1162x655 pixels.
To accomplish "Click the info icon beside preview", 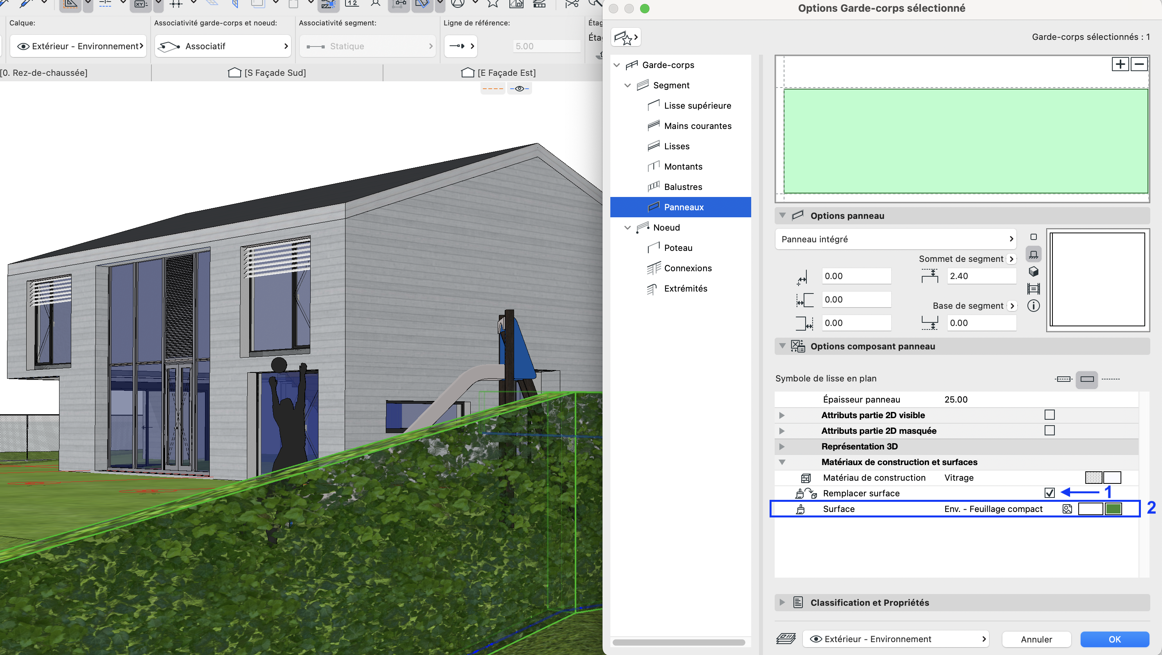I will pos(1033,306).
